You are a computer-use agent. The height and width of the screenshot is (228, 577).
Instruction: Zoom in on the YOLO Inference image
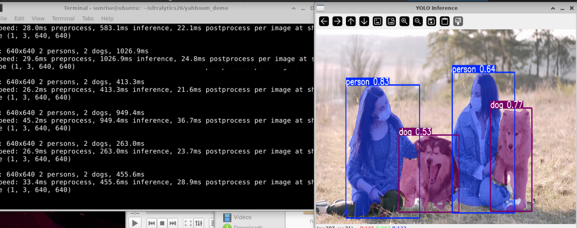pyautogui.click(x=404, y=21)
